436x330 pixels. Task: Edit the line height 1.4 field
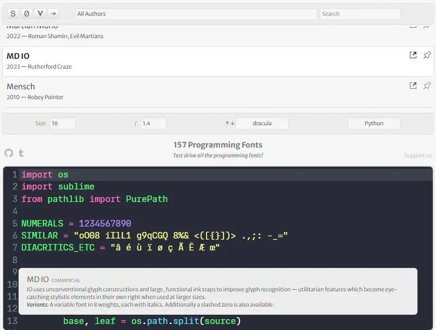[154, 123]
